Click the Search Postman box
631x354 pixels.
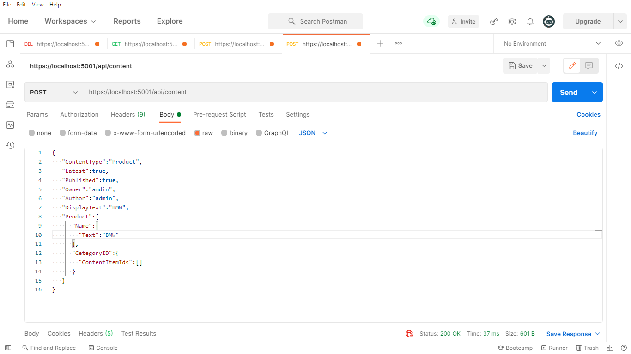(x=315, y=21)
